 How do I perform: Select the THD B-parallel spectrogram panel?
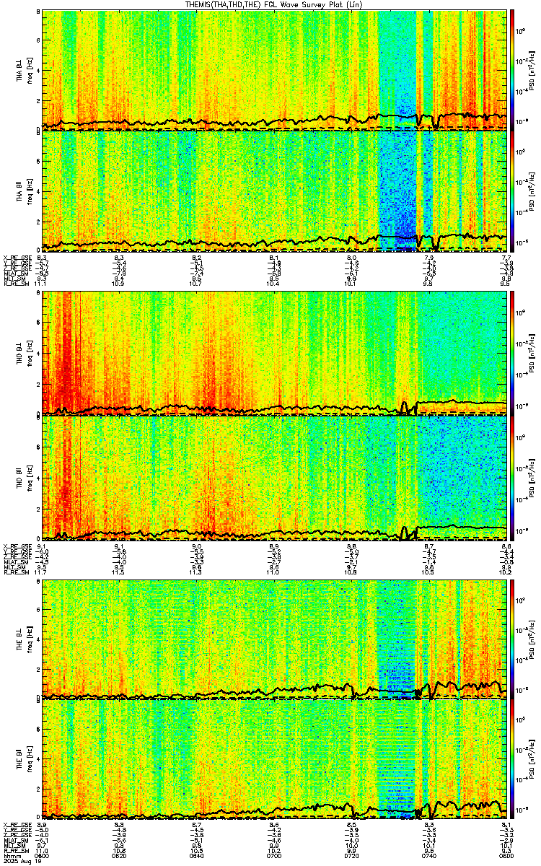click(x=275, y=478)
